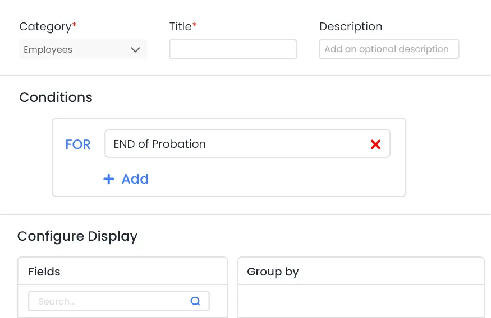Image resolution: width=491 pixels, height=318 pixels.
Task: Click the Description field label
Action: click(351, 26)
